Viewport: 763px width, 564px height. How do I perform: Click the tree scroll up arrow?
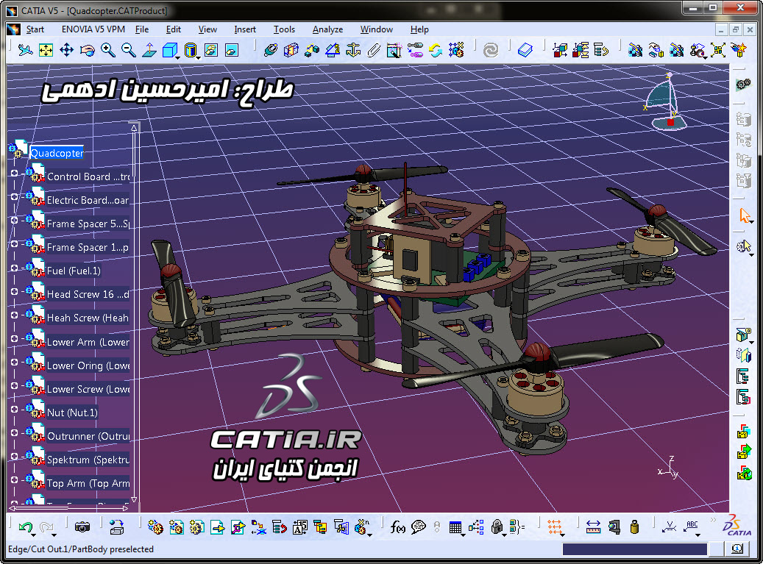point(134,128)
